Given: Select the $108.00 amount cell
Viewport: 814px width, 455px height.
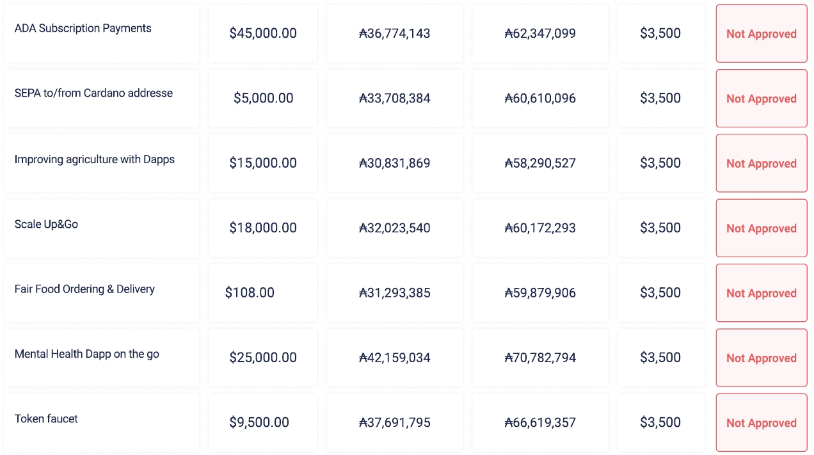Looking at the screenshot, I should 250,292.
